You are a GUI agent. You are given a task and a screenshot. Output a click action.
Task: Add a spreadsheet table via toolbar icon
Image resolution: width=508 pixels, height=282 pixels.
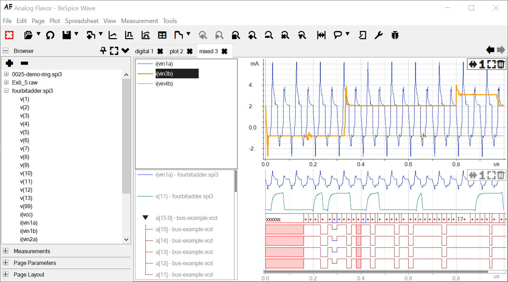(x=162, y=35)
